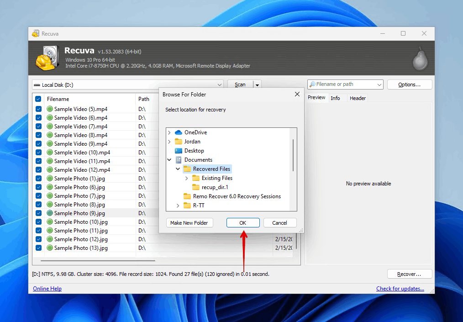This screenshot has height=322, width=463.
Task: Toggle the select-all checkbox in the Filename header
Action: pos(38,99)
